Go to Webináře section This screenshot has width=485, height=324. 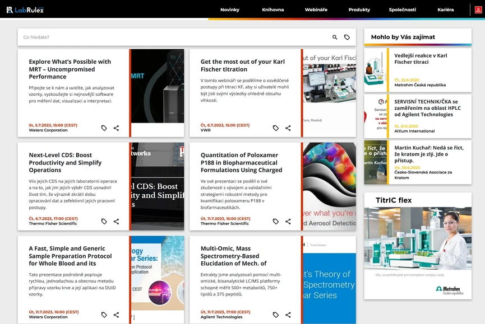(x=316, y=10)
